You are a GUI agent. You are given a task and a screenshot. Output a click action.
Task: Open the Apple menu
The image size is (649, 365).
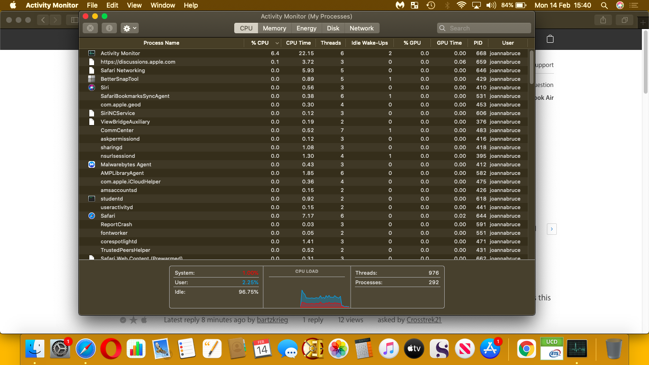[x=13, y=5]
